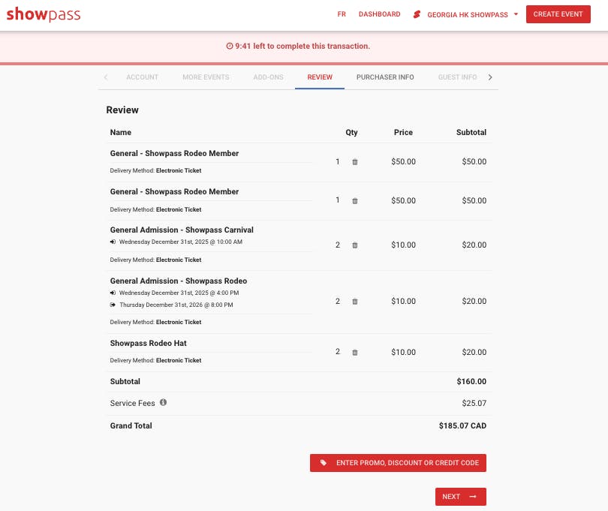Click the '9:41 left to complete' timer text
Screen dimensions: 608x511
click(x=302, y=46)
